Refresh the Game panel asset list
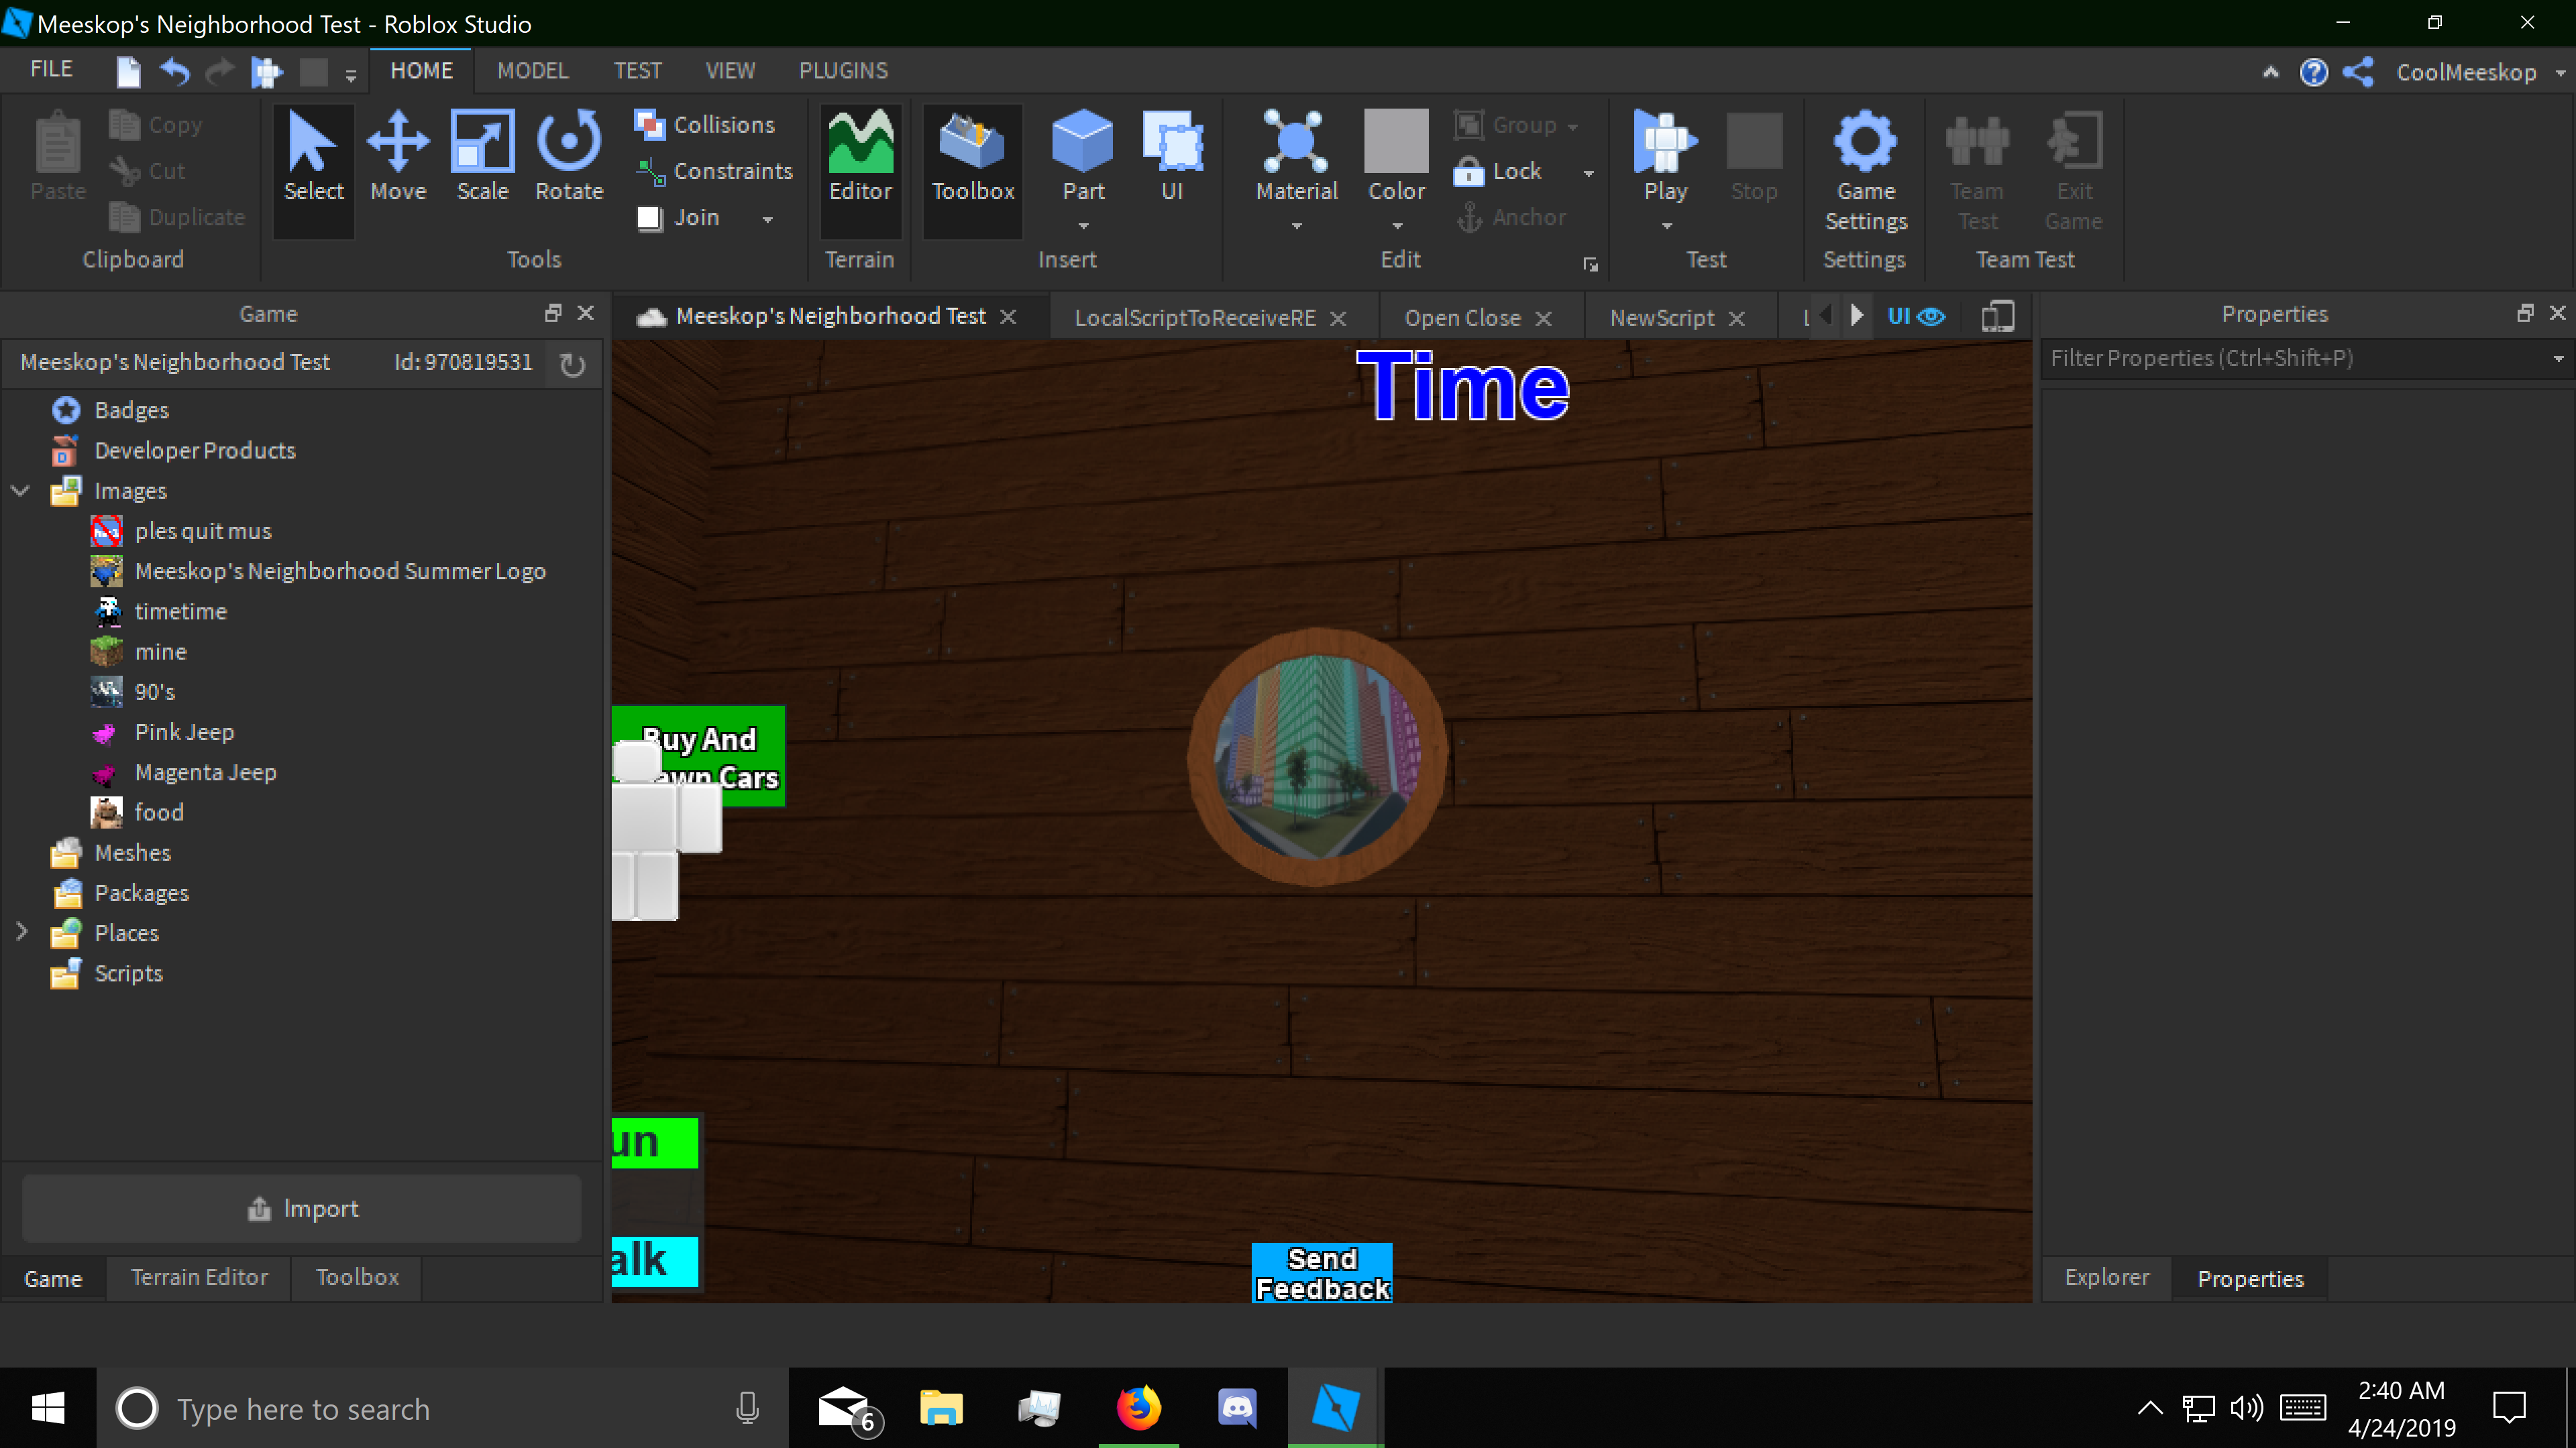This screenshot has width=2576, height=1448. coord(572,364)
